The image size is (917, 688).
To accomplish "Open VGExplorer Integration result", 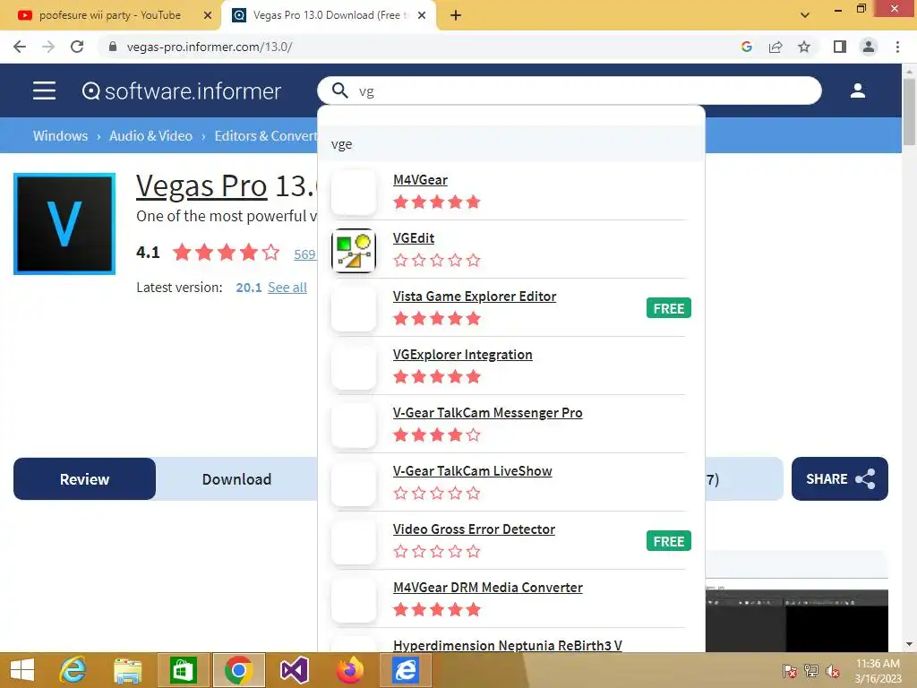I will pos(463,355).
